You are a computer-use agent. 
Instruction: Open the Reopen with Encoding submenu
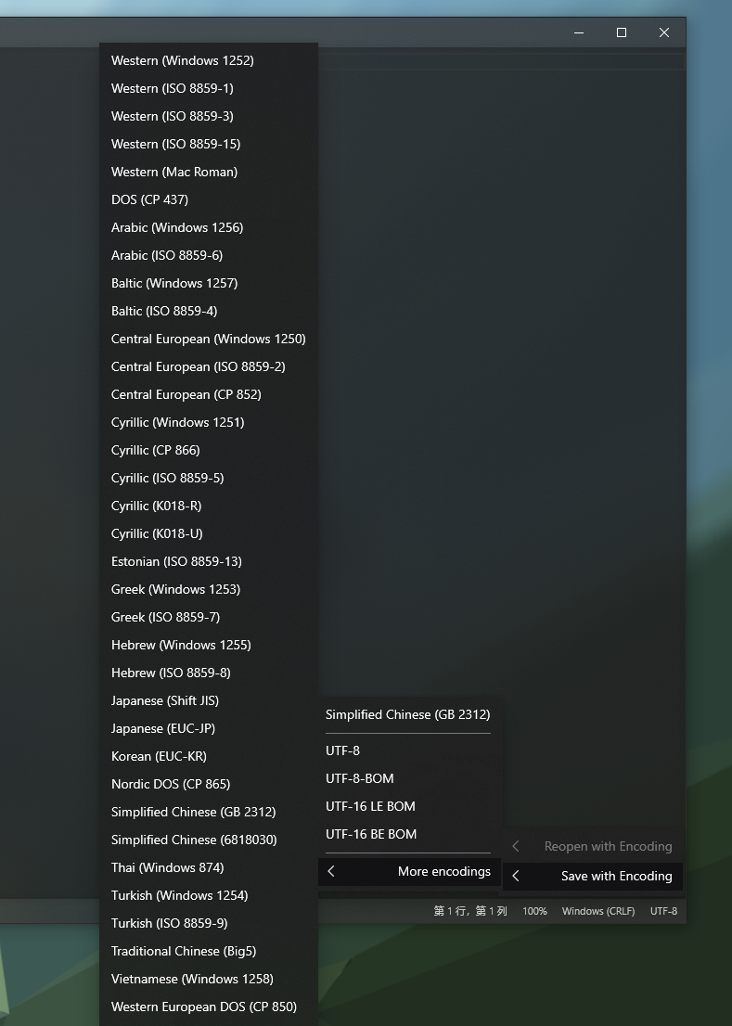[x=593, y=847]
